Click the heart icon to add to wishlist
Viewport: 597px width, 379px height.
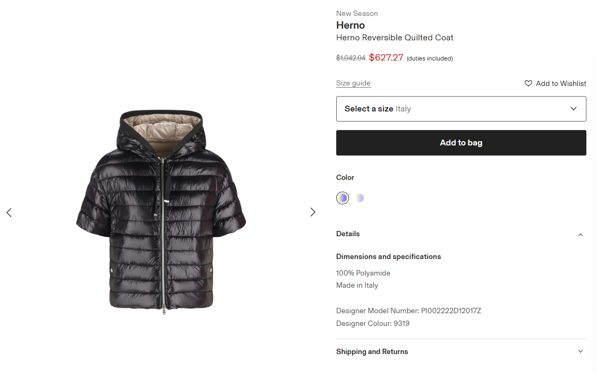[528, 83]
